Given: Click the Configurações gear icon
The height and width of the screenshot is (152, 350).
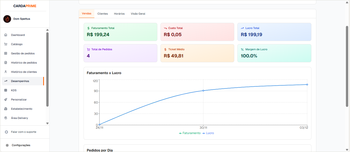Looking at the screenshot, I should click(7, 145).
